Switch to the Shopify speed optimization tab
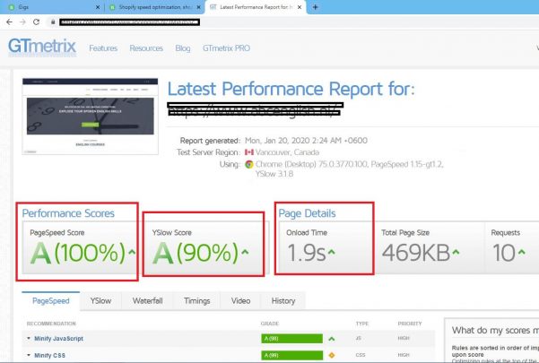 [x=154, y=7]
